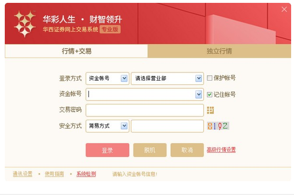Screen dimensions: 294x196
Task: Open the 简易方式 security method dropdown
Action: [x=124, y=126]
